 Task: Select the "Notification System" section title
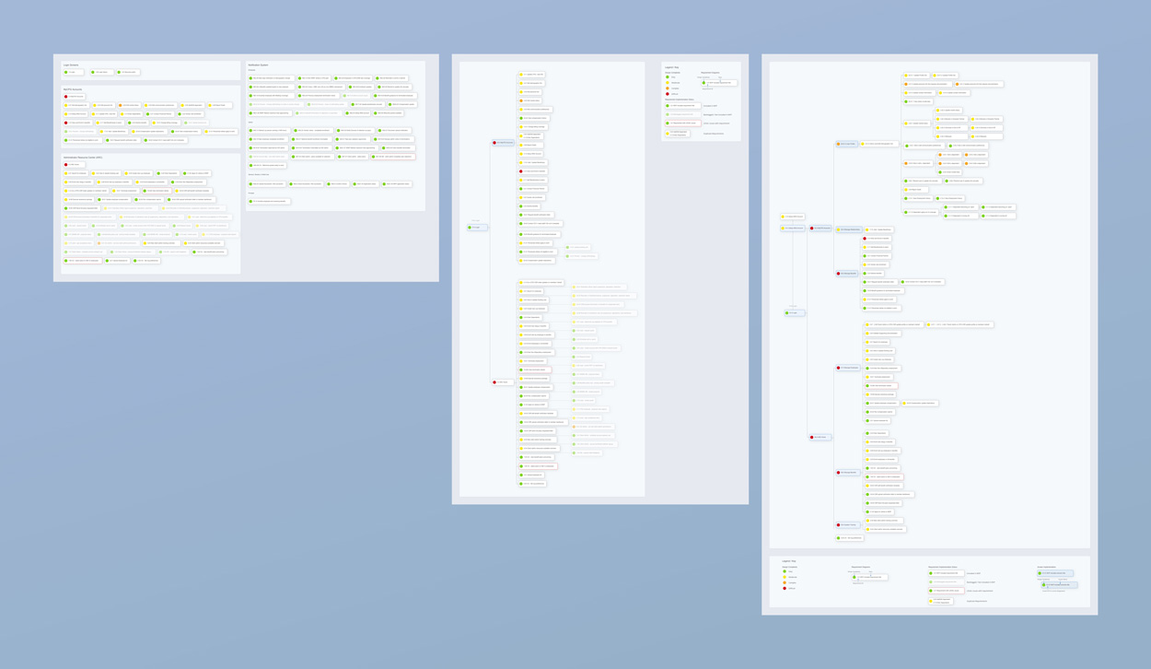(258, 65)
